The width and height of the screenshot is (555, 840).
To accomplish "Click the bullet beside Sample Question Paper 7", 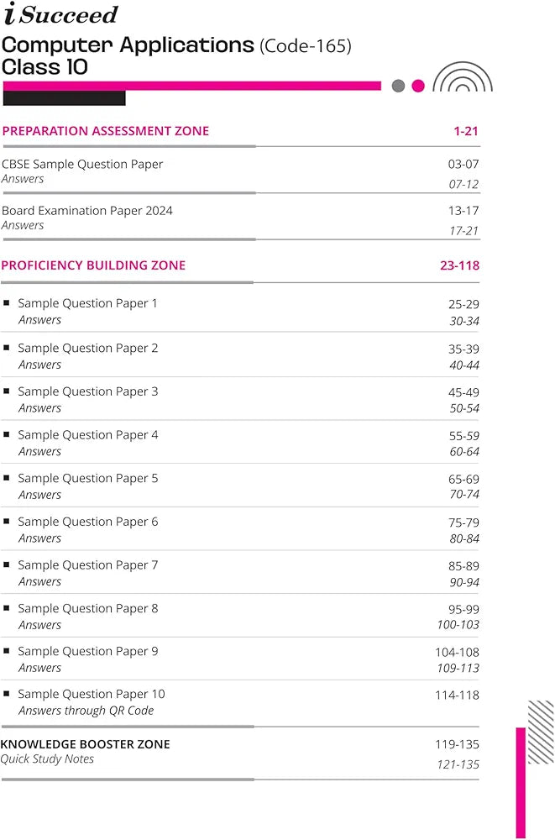I will 7,565.
